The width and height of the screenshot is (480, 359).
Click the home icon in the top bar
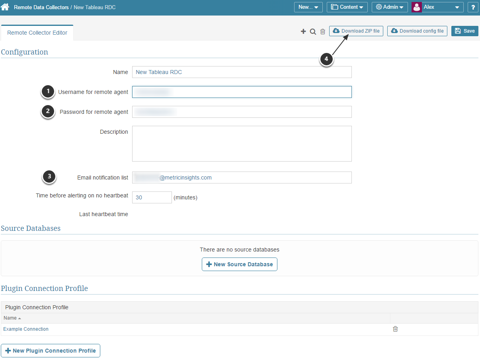tap(5, 7)
